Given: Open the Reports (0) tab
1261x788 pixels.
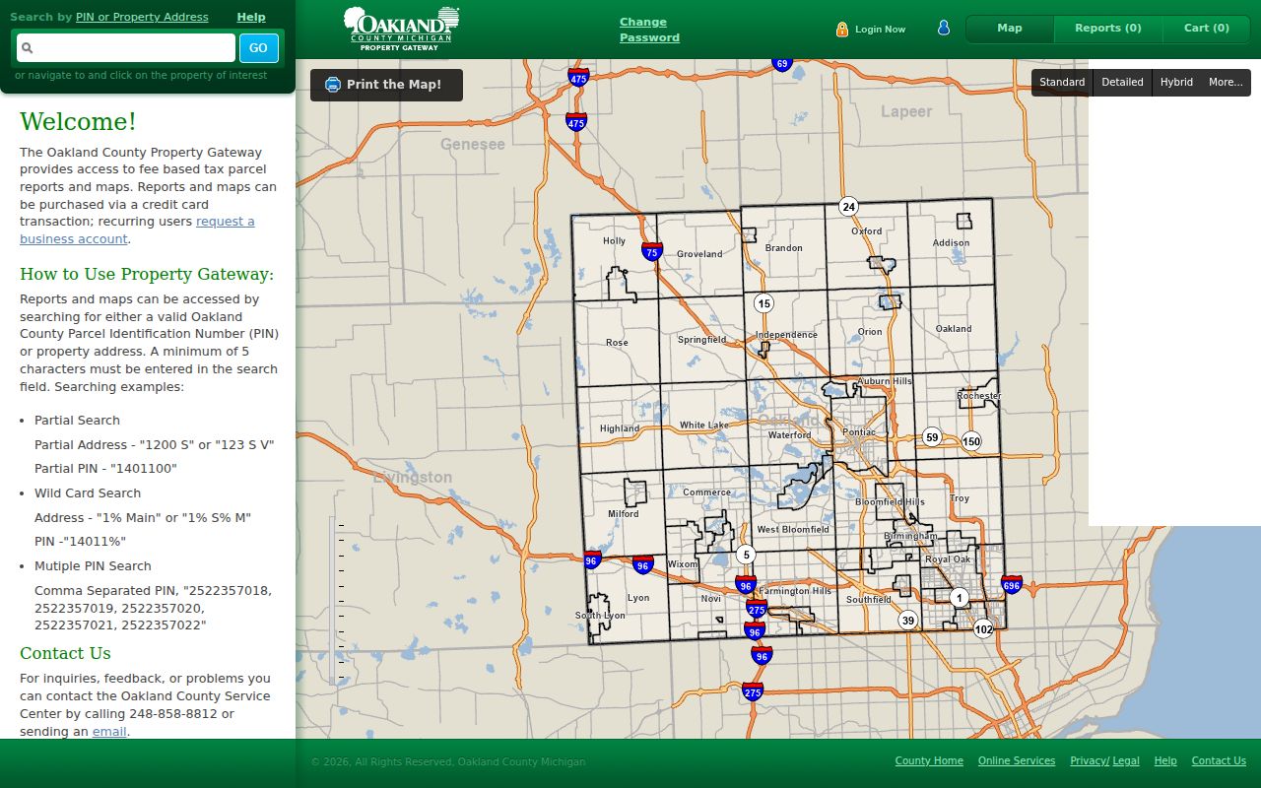Looking at the screenshot, I should (x=1108, y=29).
